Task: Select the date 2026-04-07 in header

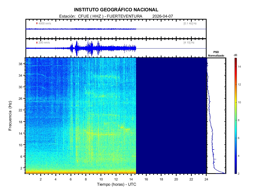Action: pyautogui.click(x=163, y=16)
